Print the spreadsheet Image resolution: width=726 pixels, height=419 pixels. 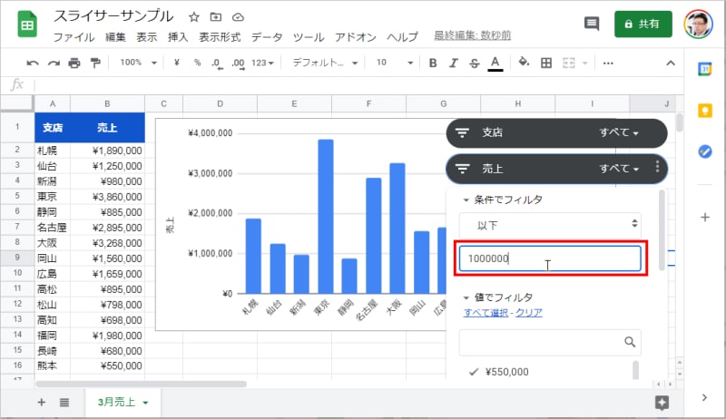point(74,63)
